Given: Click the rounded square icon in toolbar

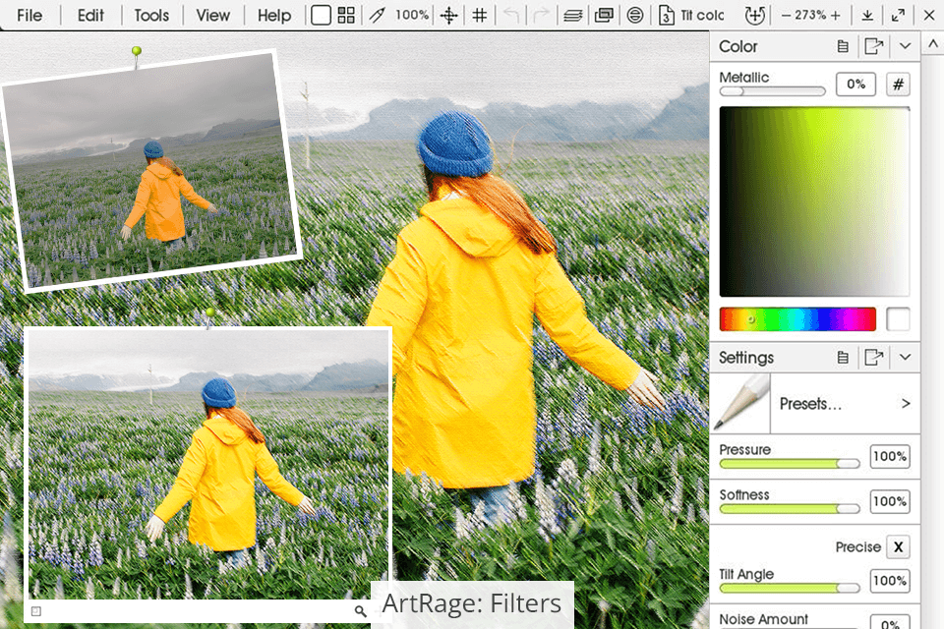Looking at the screenshot, I should coord(321,15).
